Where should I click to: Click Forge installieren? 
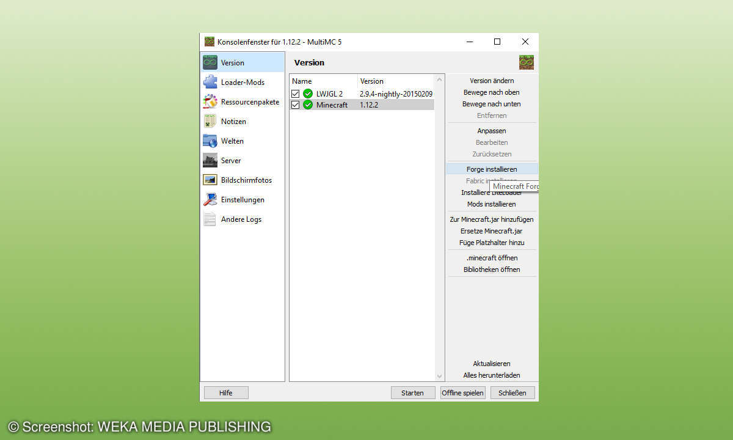[492, 169]
